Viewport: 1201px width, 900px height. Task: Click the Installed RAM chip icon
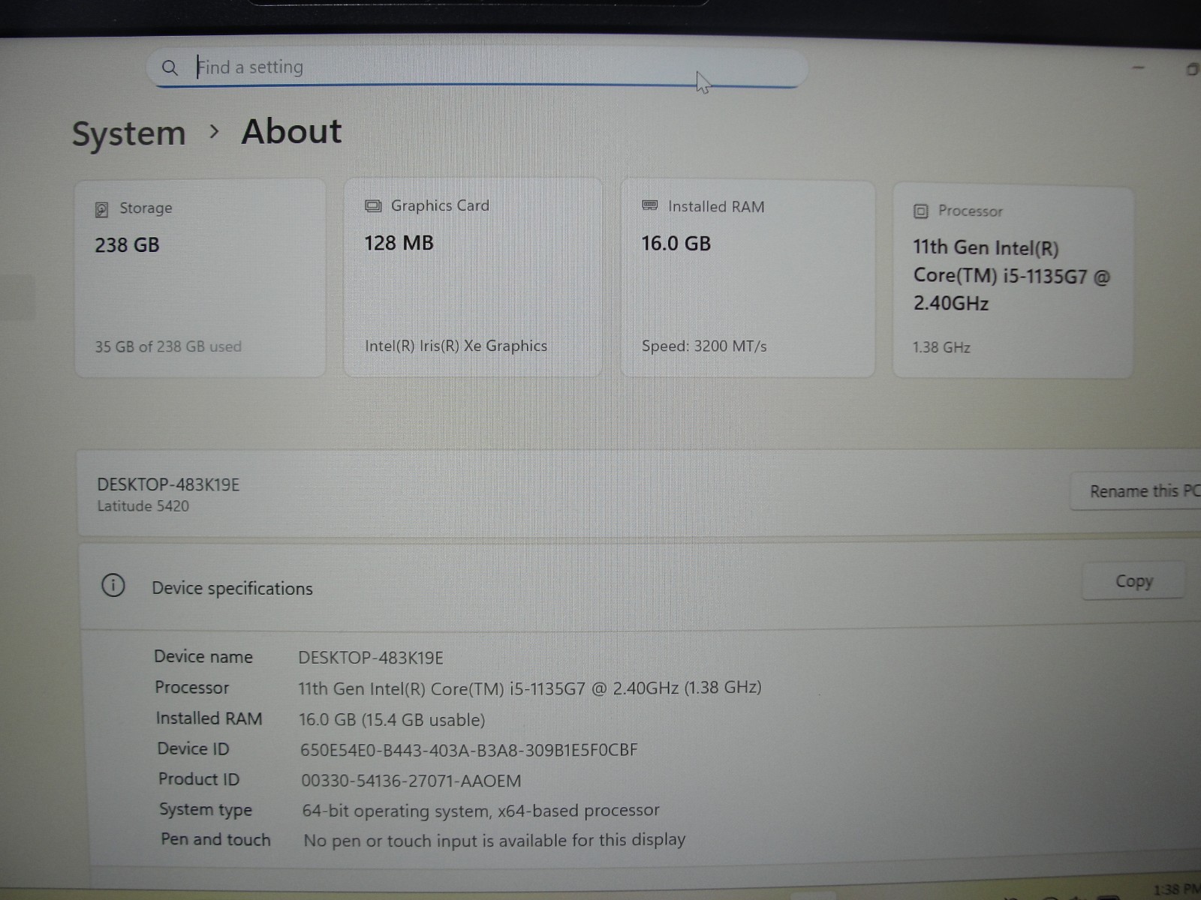click(650, 205)
